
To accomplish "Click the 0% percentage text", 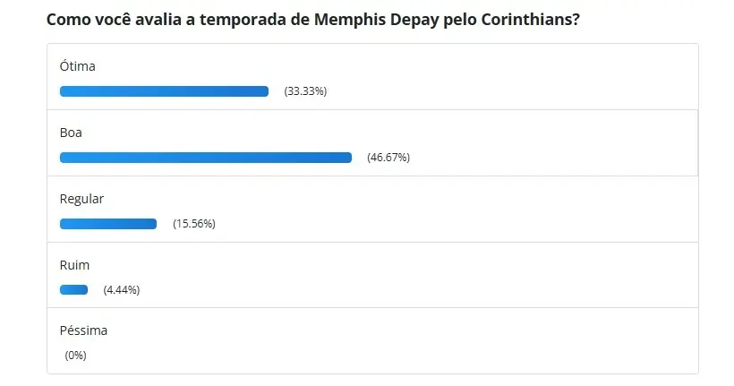I will pos(75,356).
